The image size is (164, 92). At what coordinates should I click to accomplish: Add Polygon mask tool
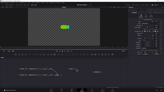click(73, 54)
